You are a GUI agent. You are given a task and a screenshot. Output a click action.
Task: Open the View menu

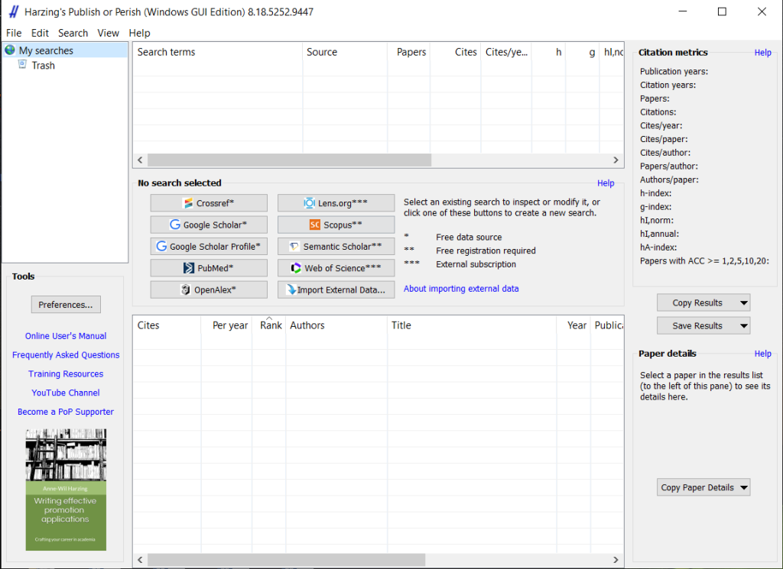pyautogui.click(x=109, y=33)
